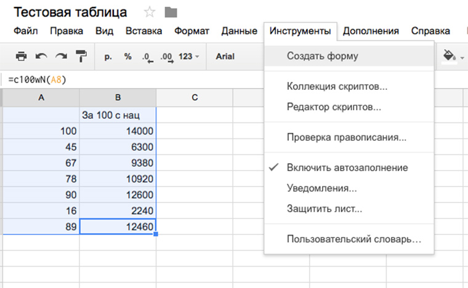The image size is (468, 288).
Task: Select the paint format roller icon
Action: [81, 57]
